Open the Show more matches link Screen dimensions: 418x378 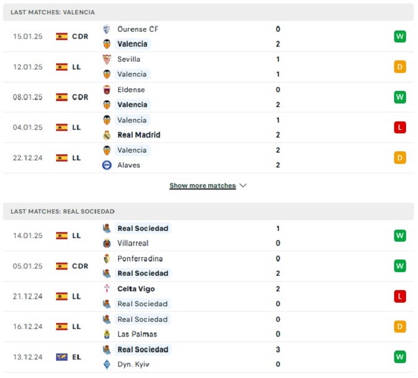(202, 185)
